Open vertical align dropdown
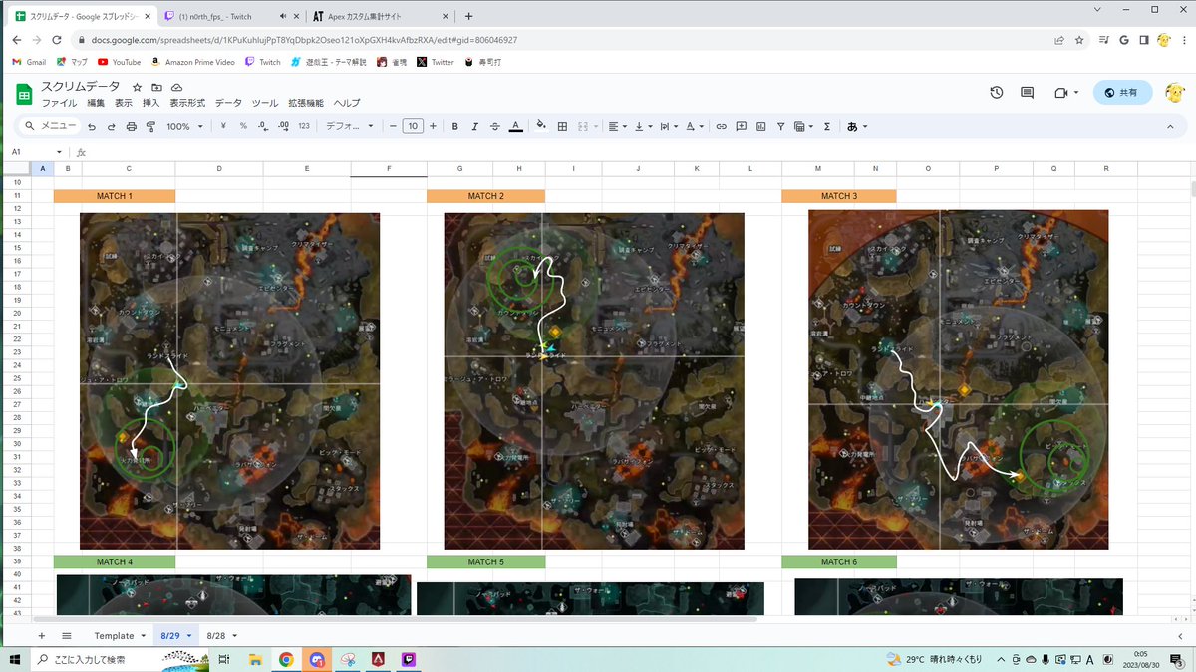The image size is (1196, 672). (643, 126)
